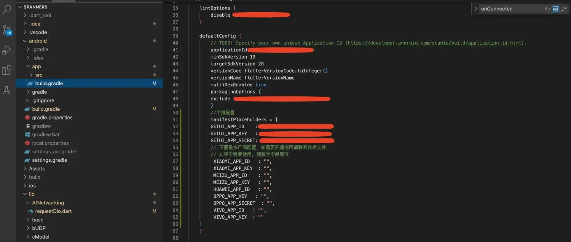Open Source Control with 10 pending changes
571x242 pixels.
(x=7, y=30)
